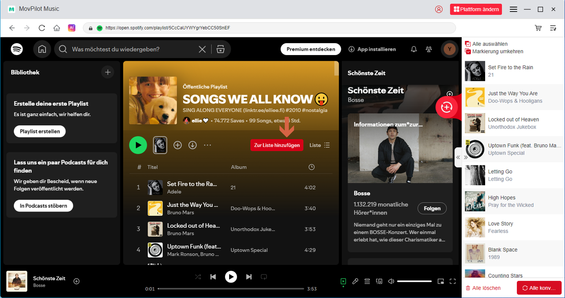
Task: Open the shopping cart icon
Action: click(x=538, y=28)
